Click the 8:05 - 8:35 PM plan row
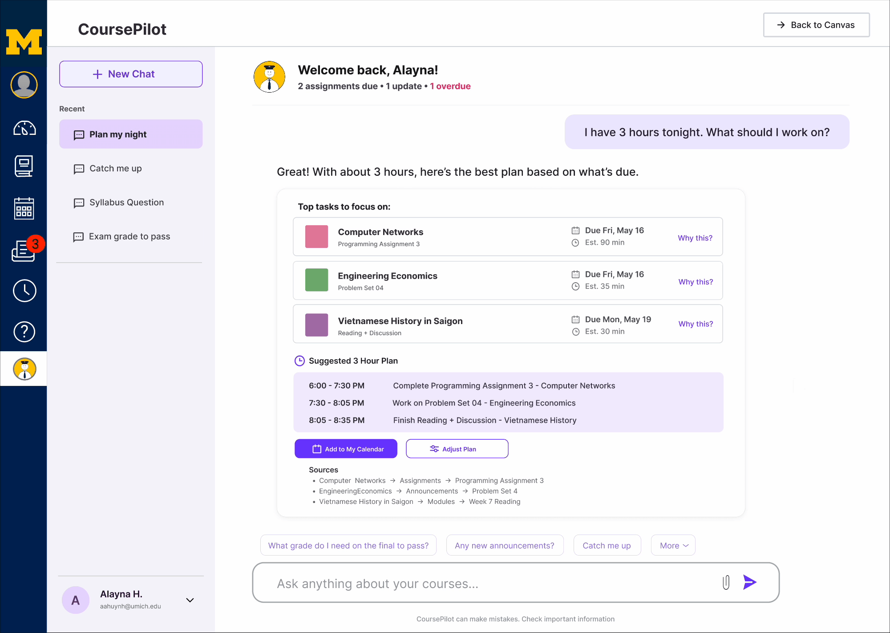The image size is (890, 633). tap(508, 420)
